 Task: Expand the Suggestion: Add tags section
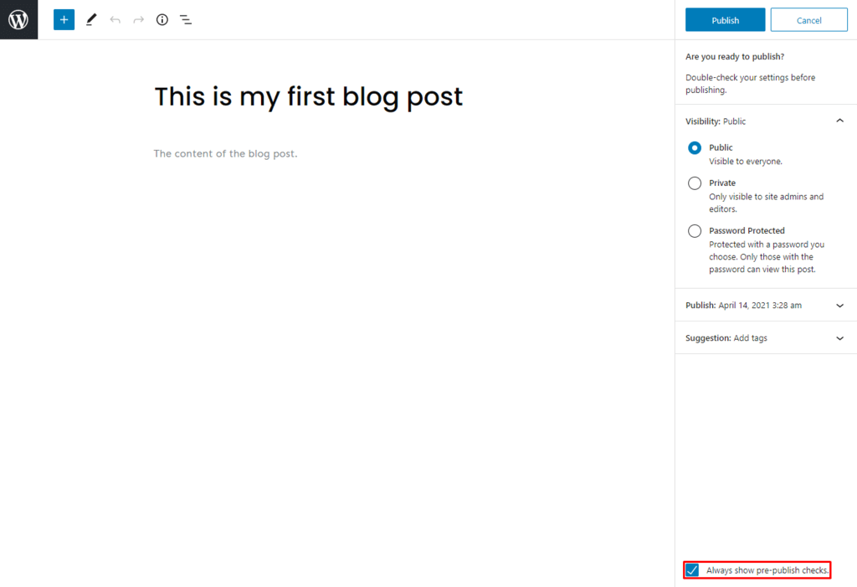point(839,338)
